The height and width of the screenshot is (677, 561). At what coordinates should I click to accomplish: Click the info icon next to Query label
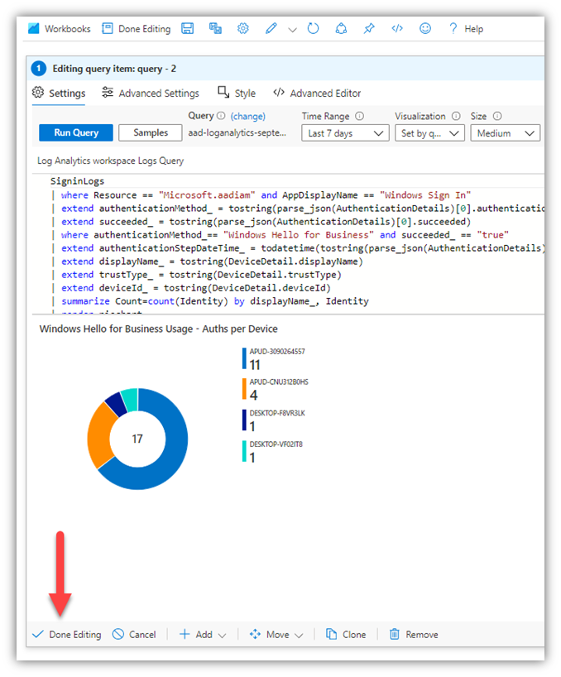(221, 116)
